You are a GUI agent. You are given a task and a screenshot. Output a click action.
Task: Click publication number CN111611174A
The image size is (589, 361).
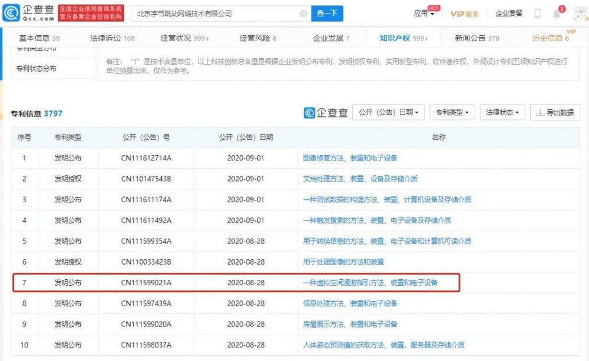(x=146, y=199)
